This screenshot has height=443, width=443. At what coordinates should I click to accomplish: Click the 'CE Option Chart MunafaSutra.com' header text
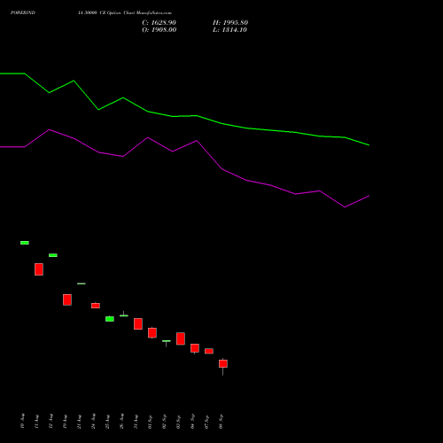[x=136, y=12]
